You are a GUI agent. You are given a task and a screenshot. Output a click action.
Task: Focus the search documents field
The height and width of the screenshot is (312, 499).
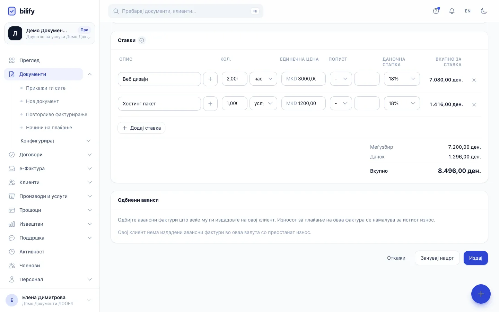pyautogui.click(x=186, y=11)
